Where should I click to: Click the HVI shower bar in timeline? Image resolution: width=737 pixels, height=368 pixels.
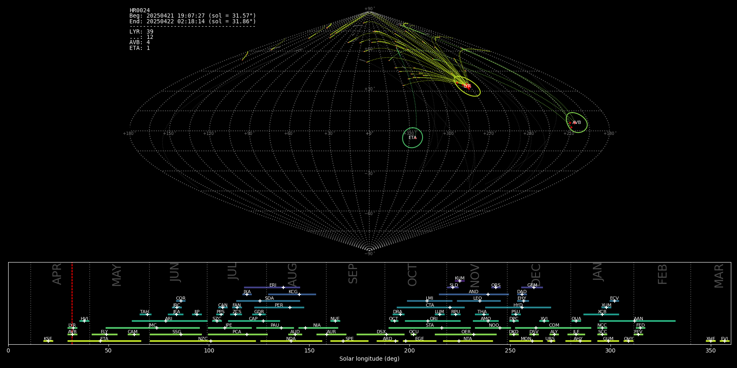84,321
